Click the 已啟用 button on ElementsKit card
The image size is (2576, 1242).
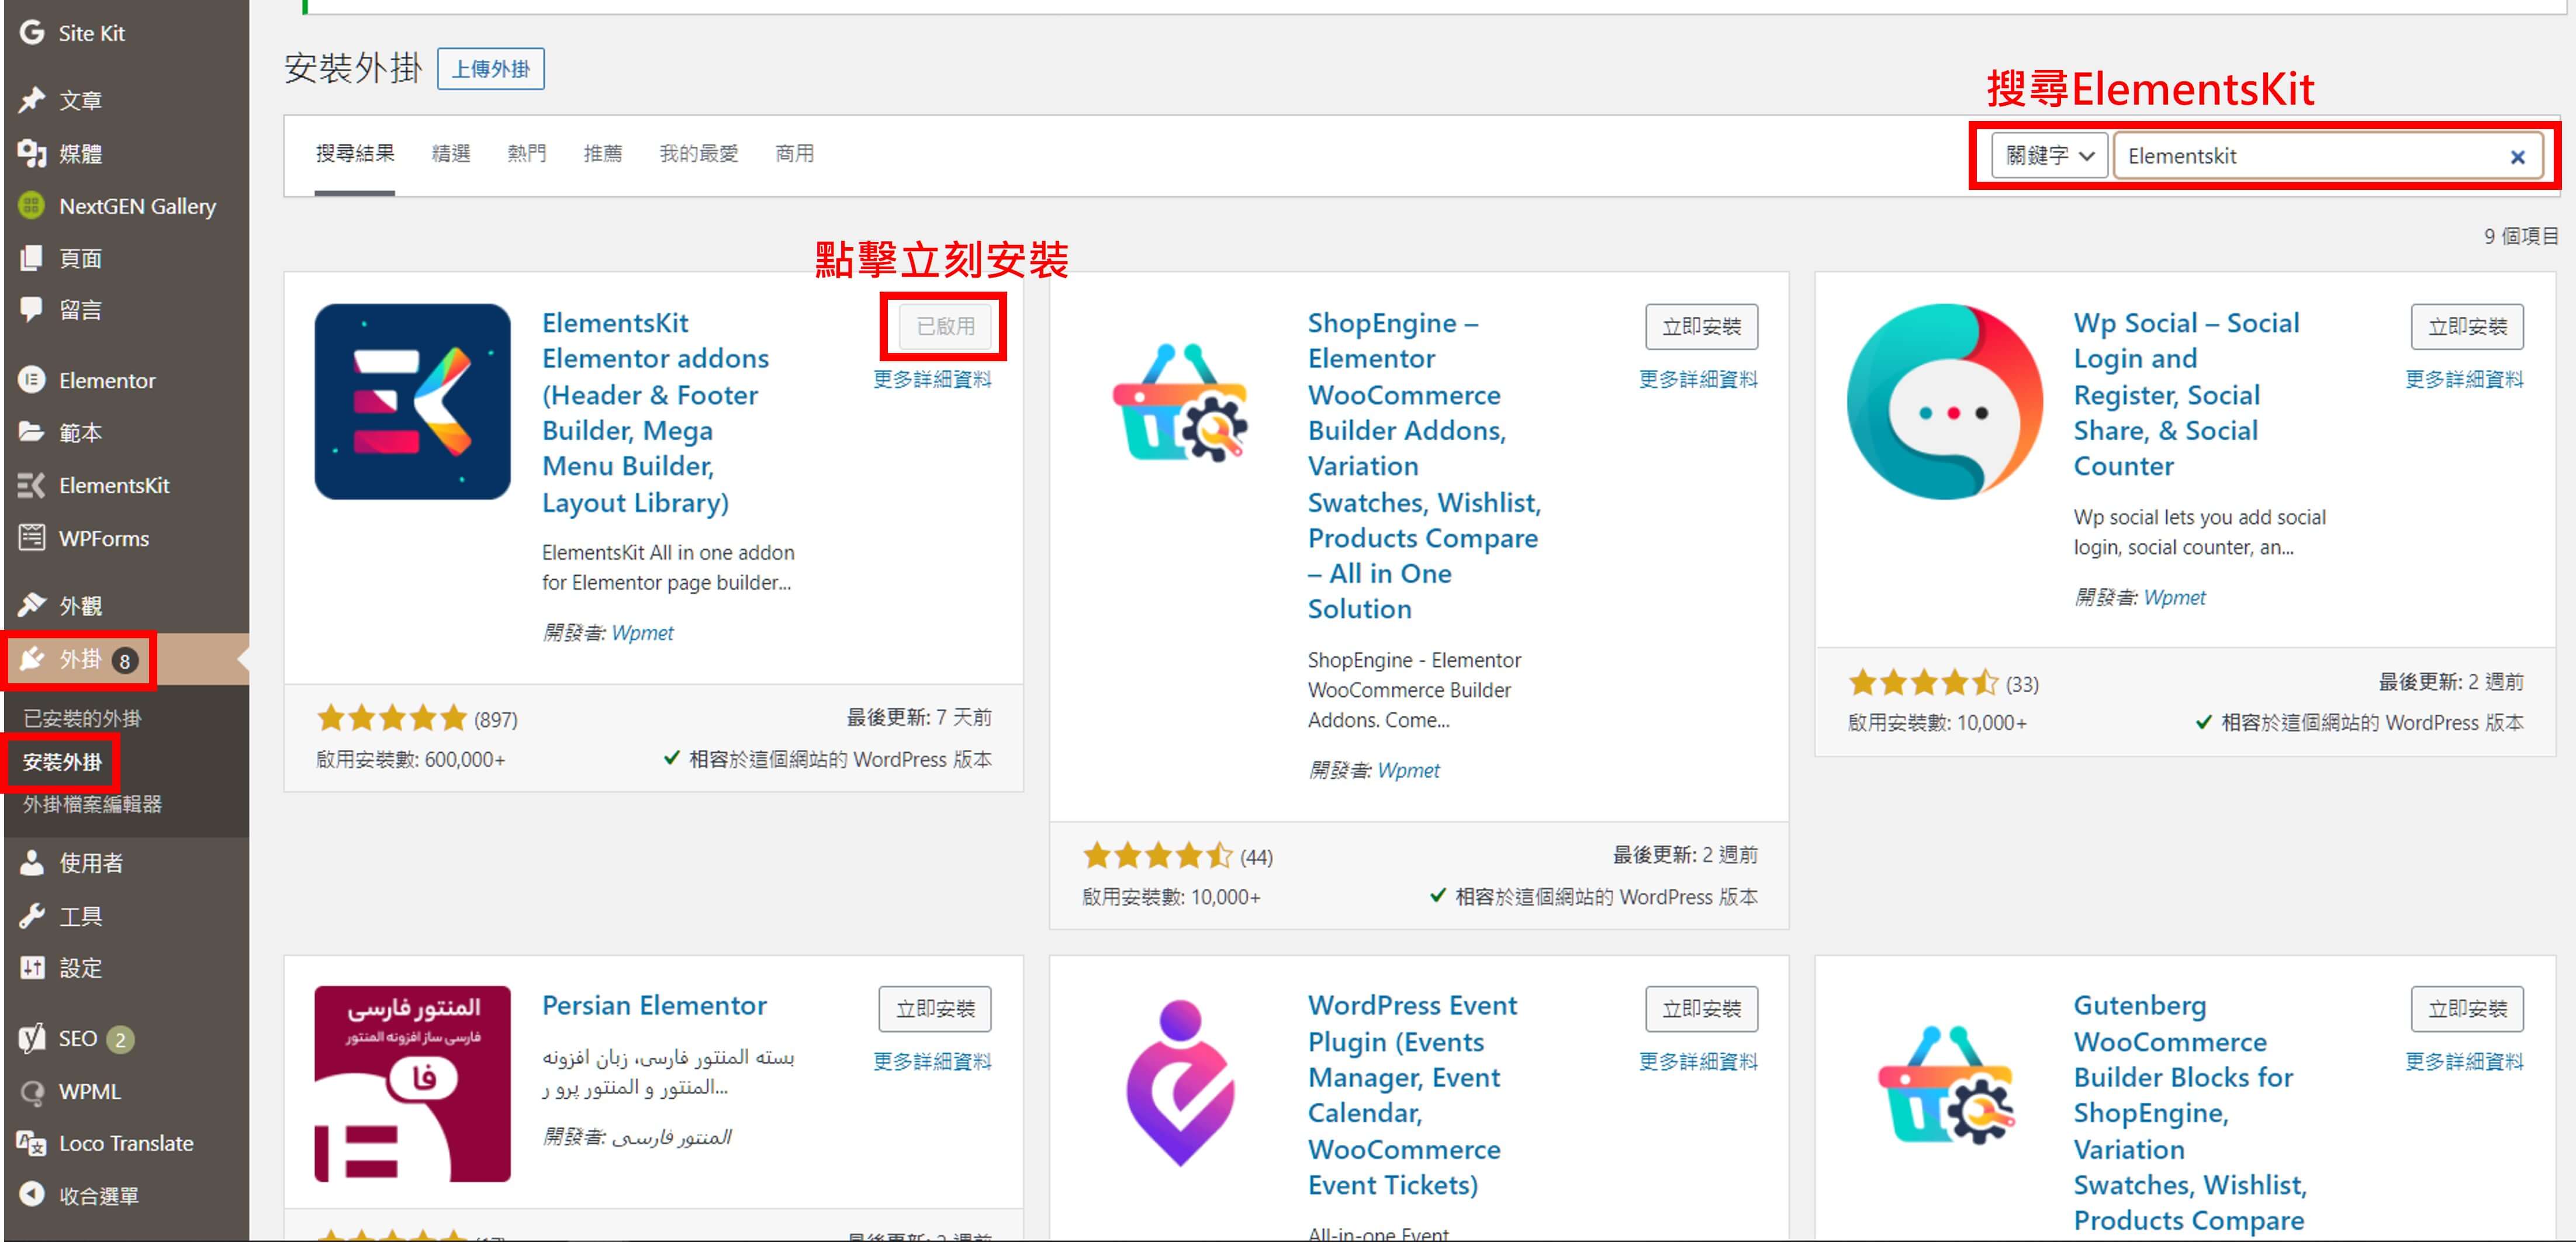pos(945,326)
